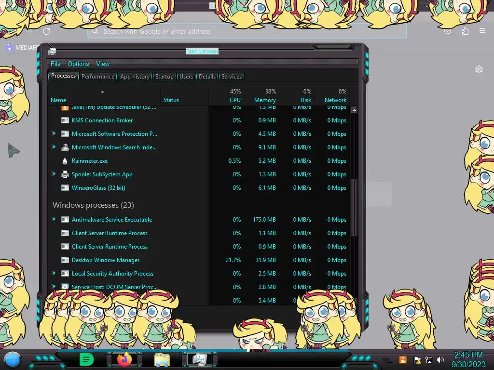Image resolution: width=494 pixels, height=370 pixels.
Task: Switch to the Performance tab
Action: (98, 77)
